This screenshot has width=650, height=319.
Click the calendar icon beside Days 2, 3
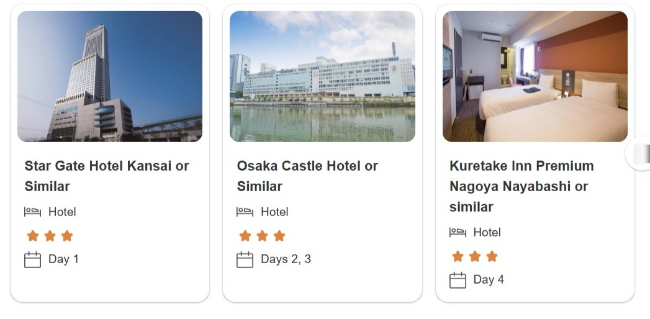pyautogui.click(x=245, y=259)
